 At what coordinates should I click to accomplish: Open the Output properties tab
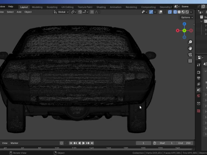(199, 78)
